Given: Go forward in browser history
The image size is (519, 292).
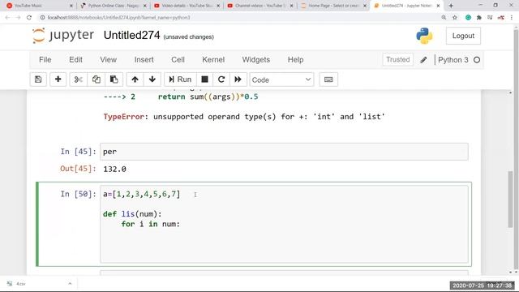Looking at the screenshot, I should click(x=18, y=18).
